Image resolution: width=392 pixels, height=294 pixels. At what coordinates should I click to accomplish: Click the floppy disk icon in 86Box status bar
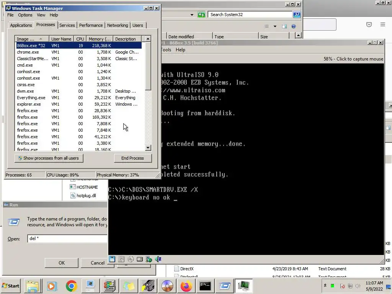click(x=112, y=259)
